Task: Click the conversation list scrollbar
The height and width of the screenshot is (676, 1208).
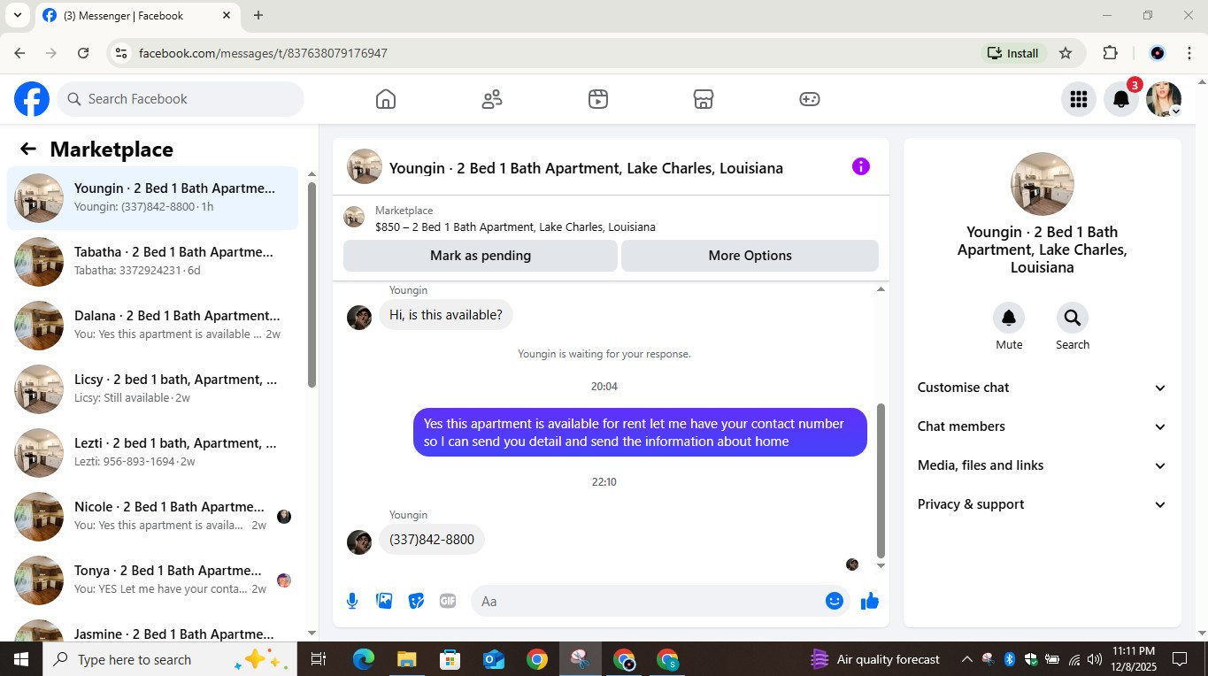Action: [x=312, y=283]
